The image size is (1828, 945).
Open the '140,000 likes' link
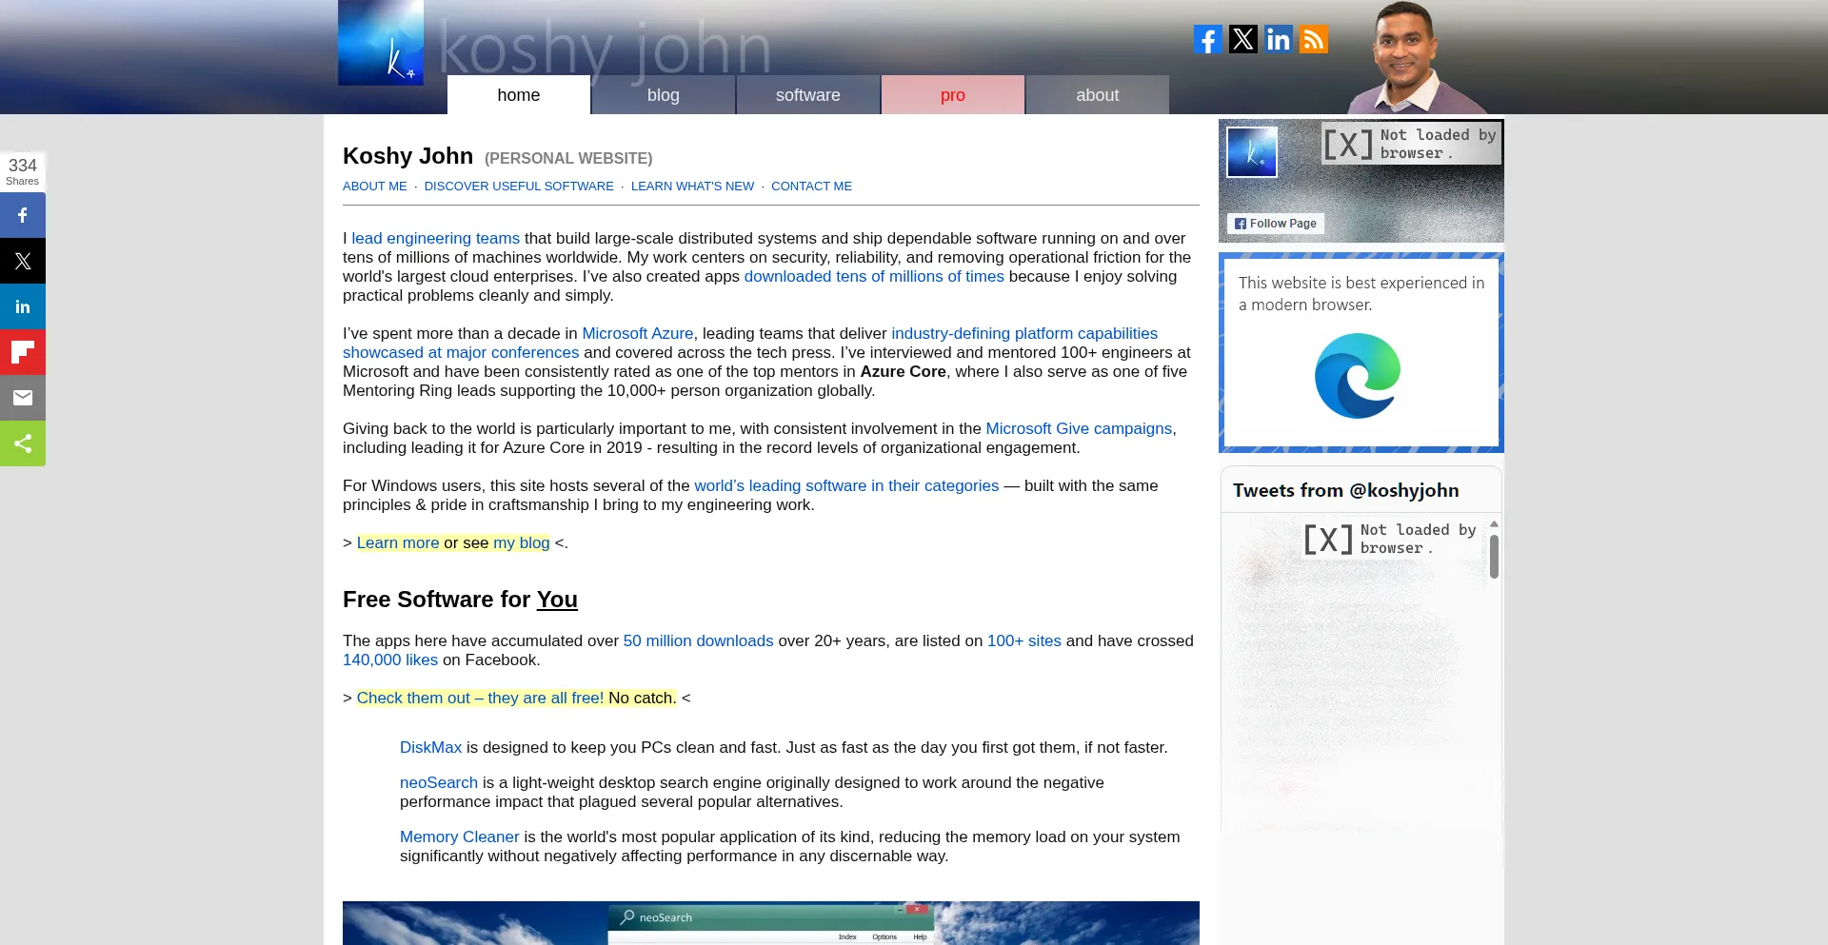point(390,660)
